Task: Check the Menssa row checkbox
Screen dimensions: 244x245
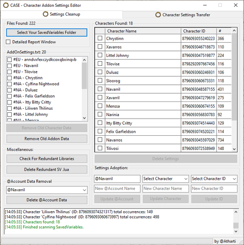Action: click(x=100, y=106)
